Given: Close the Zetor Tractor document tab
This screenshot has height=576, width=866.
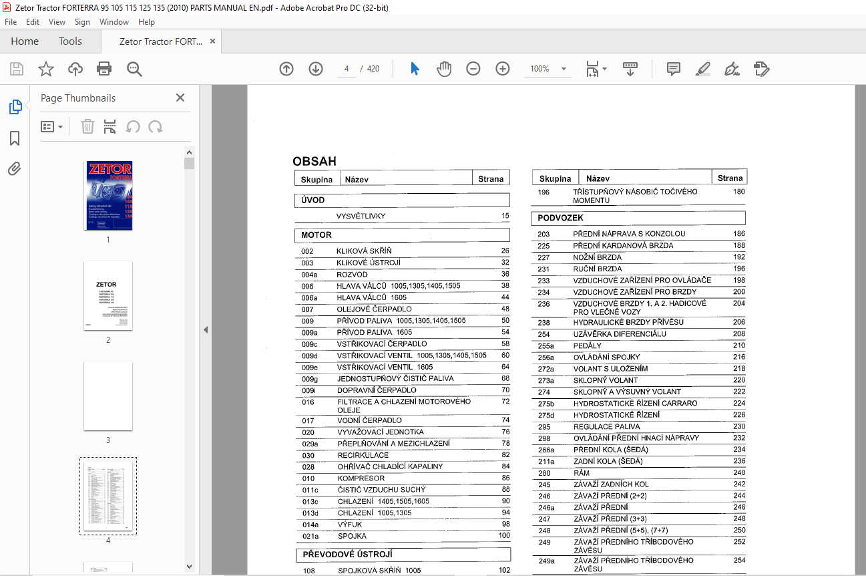Looking at the screenshot, I should coord(212,41).
